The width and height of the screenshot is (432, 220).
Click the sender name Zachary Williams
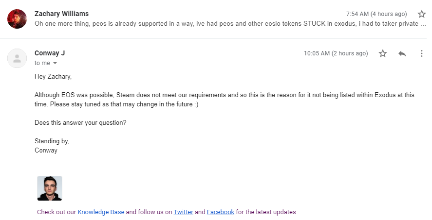coord(62,14)
